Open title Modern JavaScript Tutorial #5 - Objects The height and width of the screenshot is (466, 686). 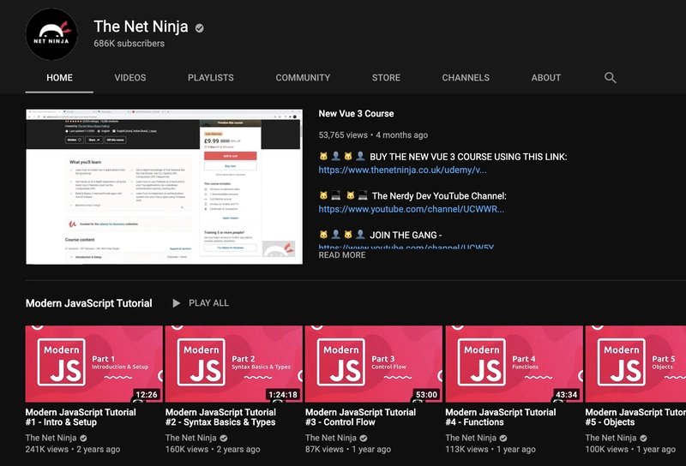tap(635, 417)
